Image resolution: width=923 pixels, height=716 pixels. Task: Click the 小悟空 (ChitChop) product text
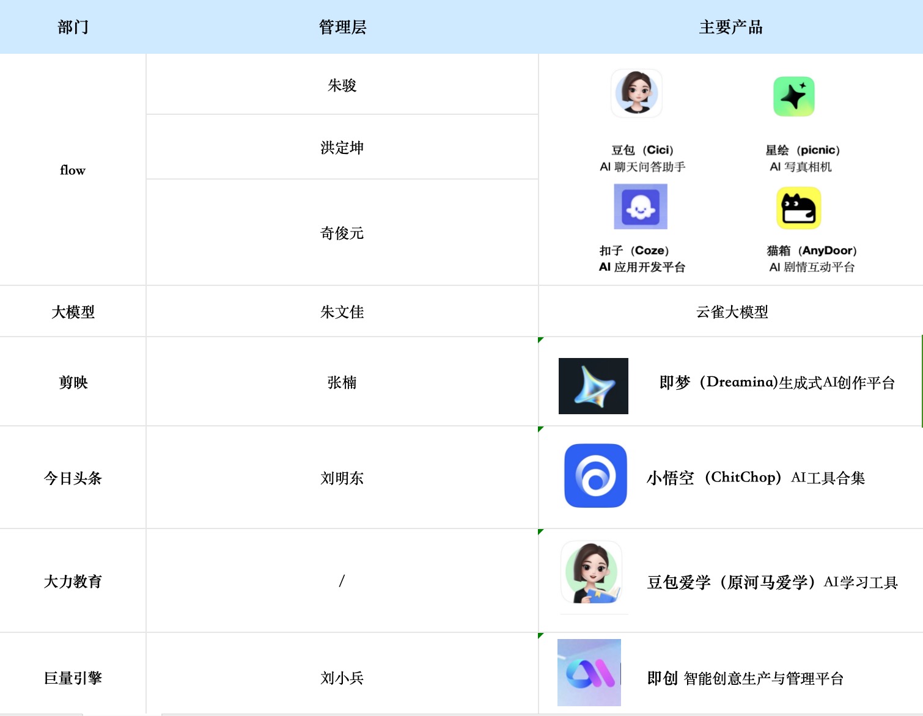[756, 478]
